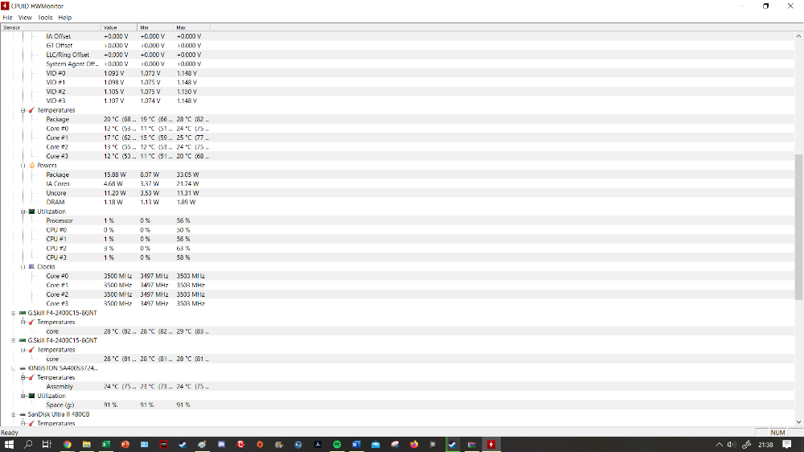The height and width of the screenshot is (452, 804).
Task: Open the View menu
Action: click(x=25, y=18)
